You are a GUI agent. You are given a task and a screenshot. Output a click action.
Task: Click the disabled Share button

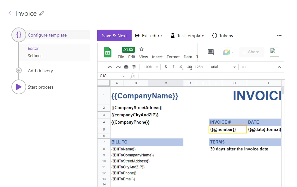[x=251, y=52]
